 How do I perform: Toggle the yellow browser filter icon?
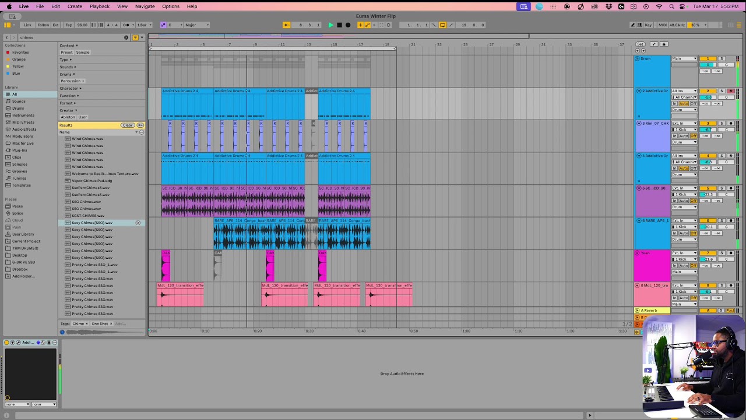click(135, 37)
